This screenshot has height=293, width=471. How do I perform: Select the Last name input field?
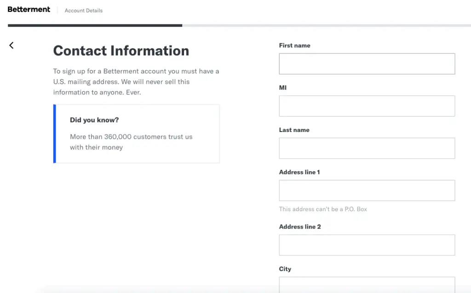tap(367, 148)
